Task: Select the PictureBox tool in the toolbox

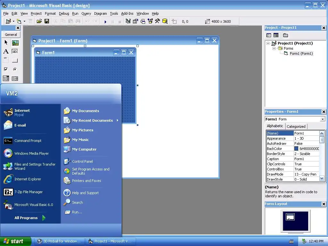Action: click(15, 43)
